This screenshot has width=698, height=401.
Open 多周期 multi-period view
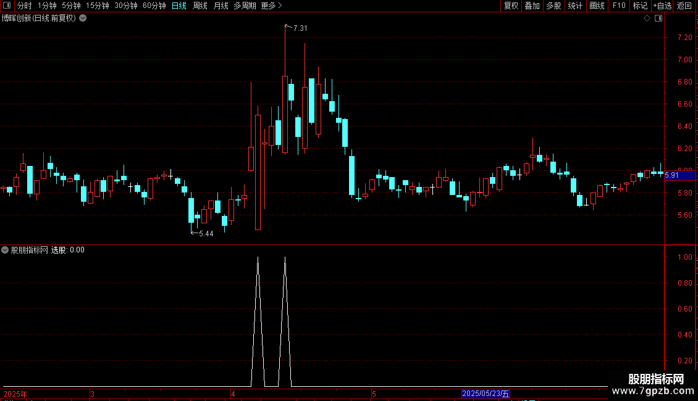[245, 6]
